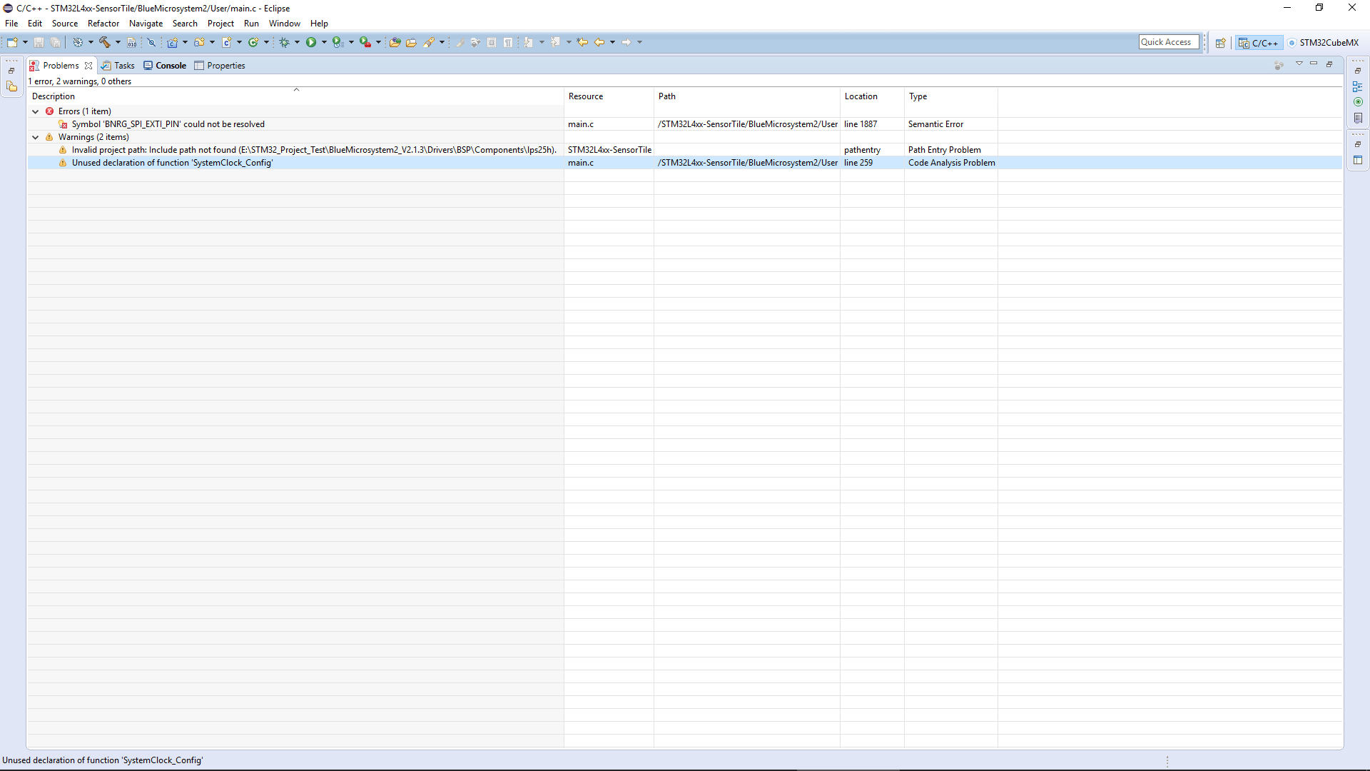Collapse the Warnings (2 items) group

click(x=36, y=137)
